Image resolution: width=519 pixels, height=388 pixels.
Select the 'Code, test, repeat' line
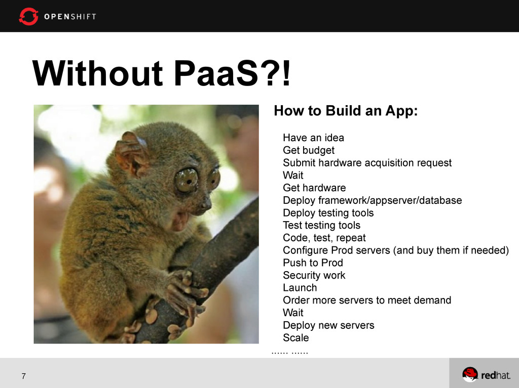(324, 238)
